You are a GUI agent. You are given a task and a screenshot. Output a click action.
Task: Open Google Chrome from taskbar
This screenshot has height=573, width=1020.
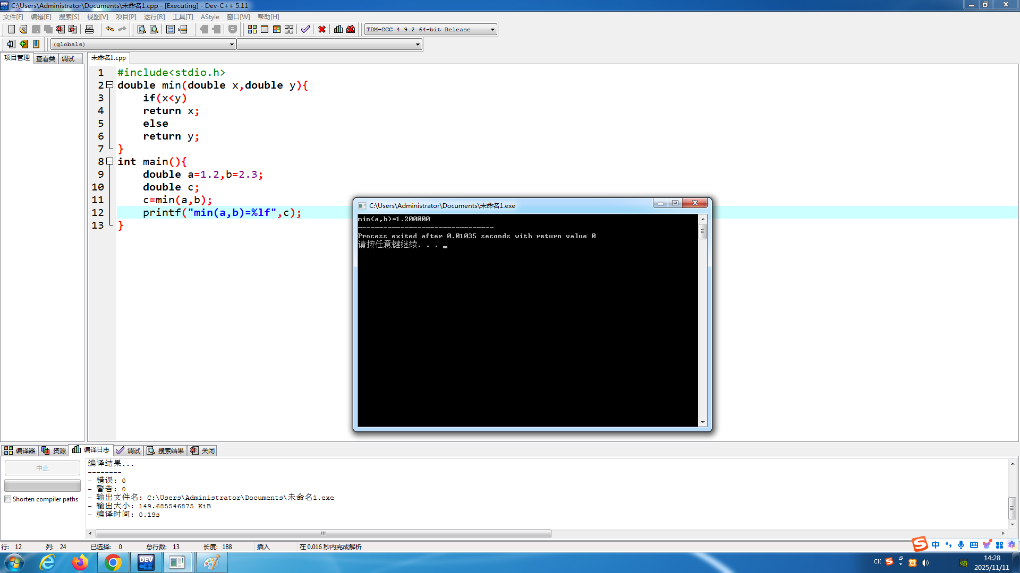pos(113,562)
